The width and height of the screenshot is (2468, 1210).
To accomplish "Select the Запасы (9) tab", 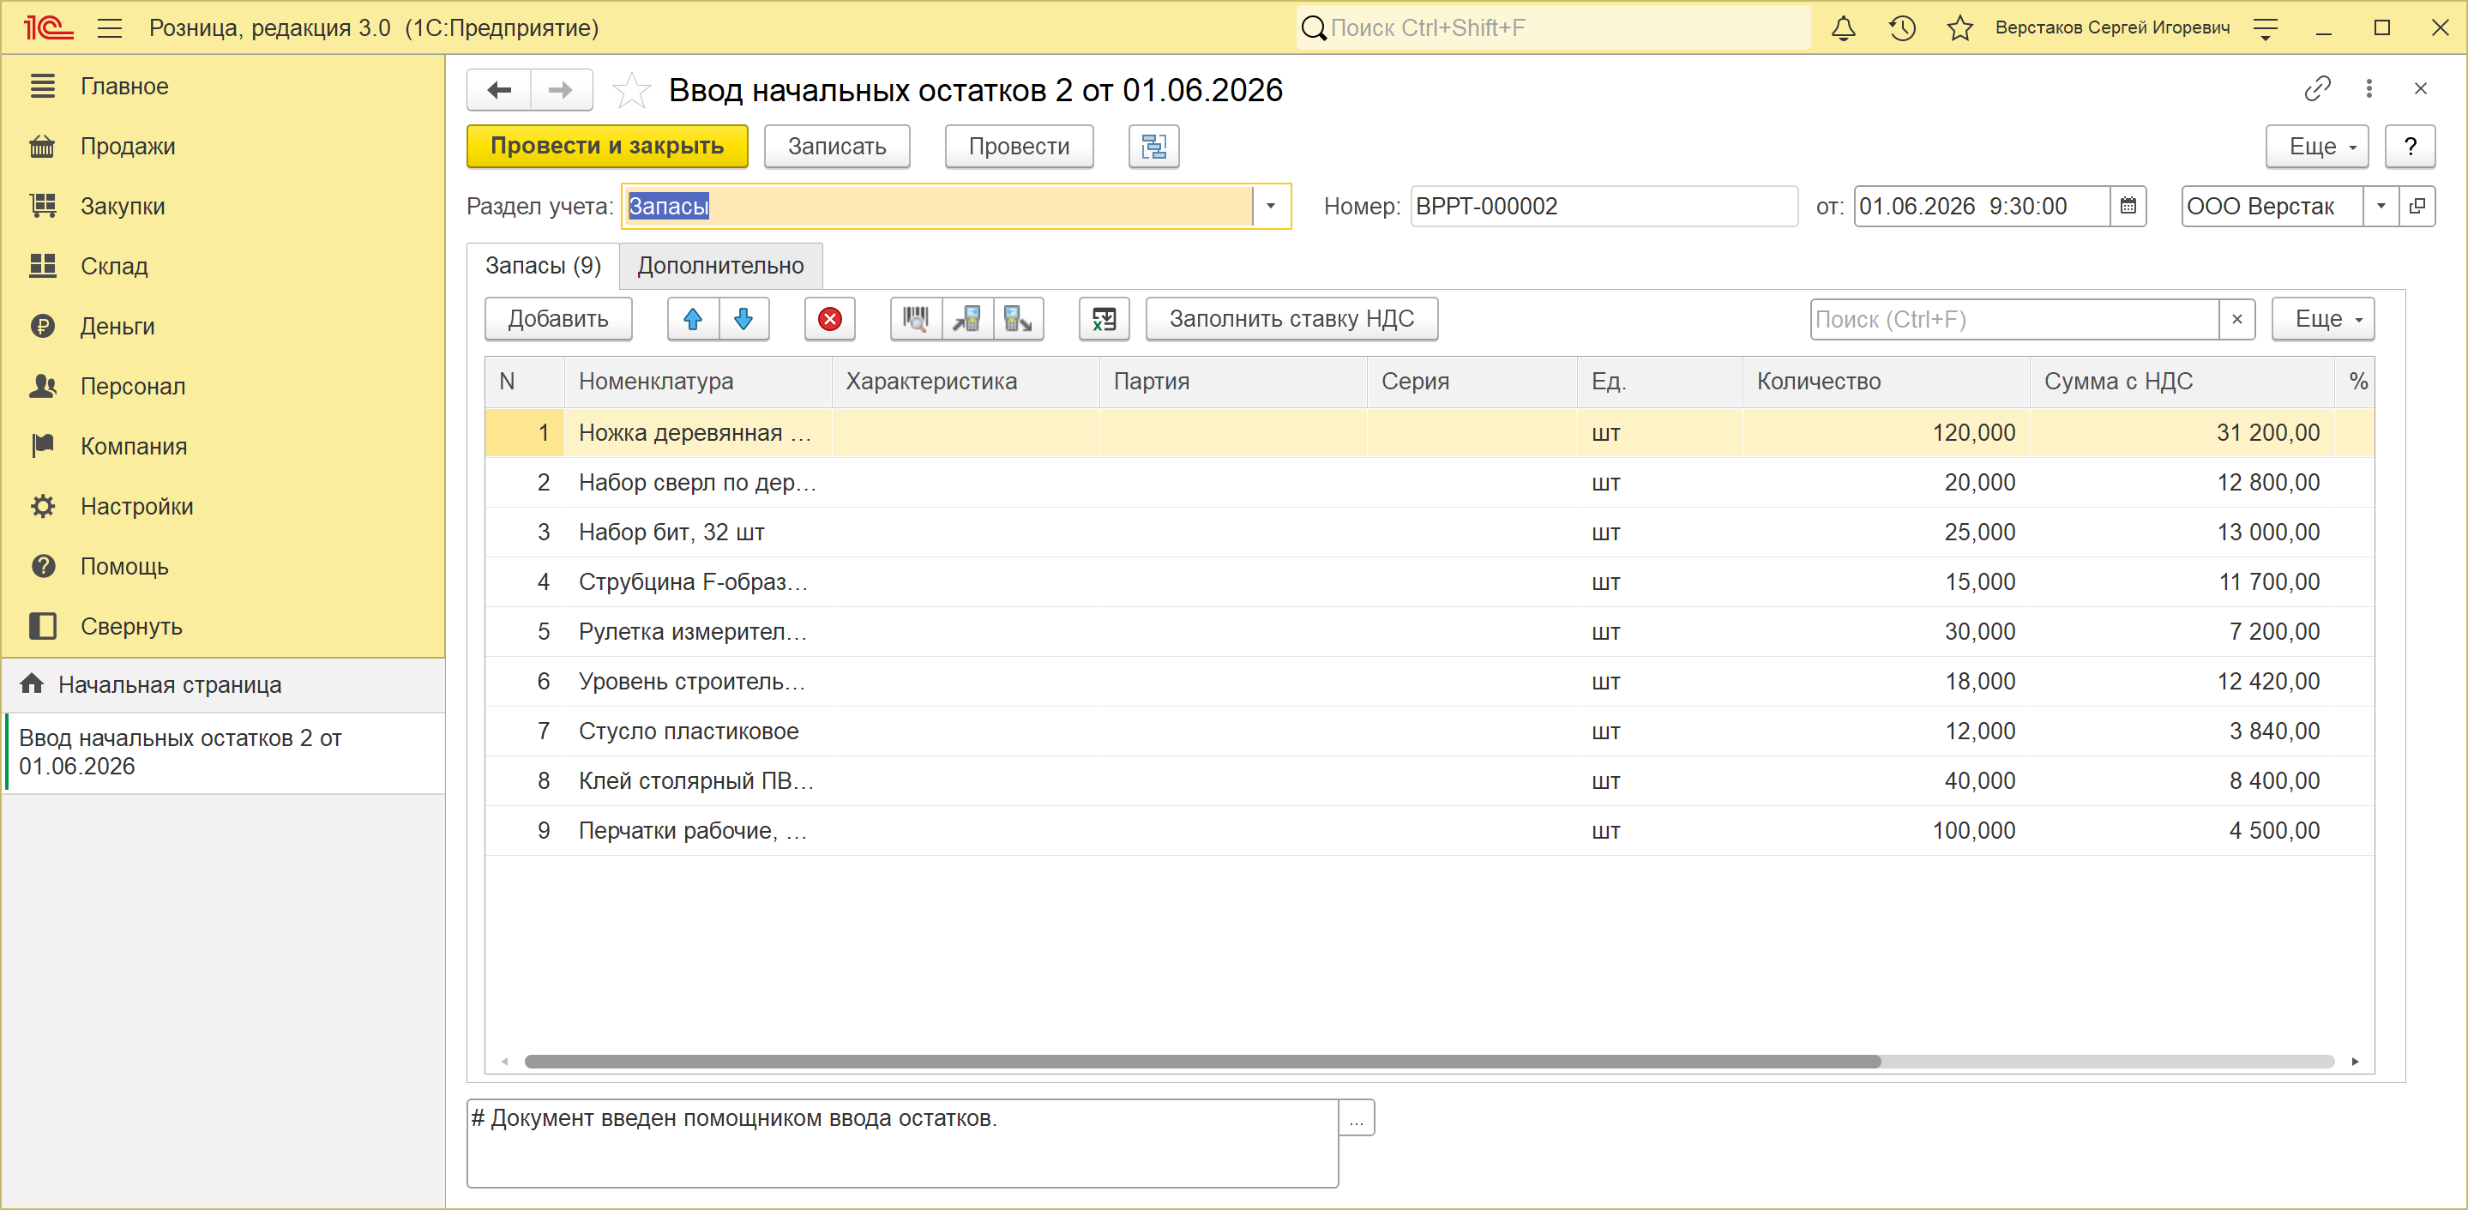I will point(543,265).
